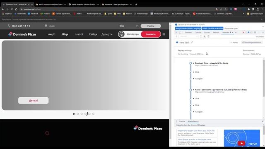
Task: Click the add new recording plus icon
Action: pos(176,36)
